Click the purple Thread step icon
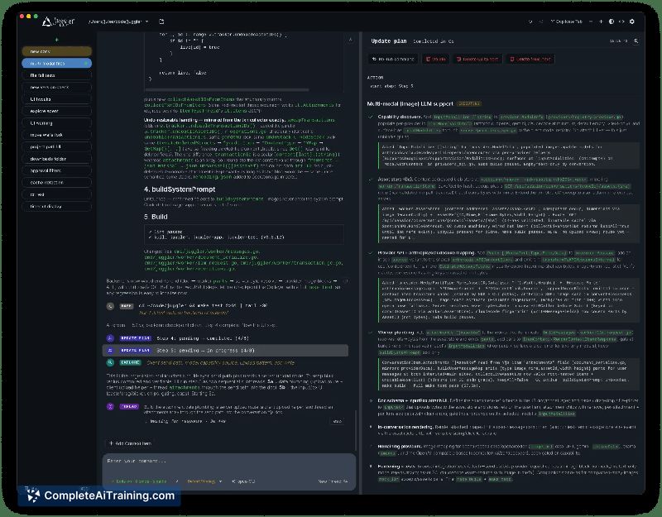Screen dimensions: 662x517 click(x=110, y=406)
